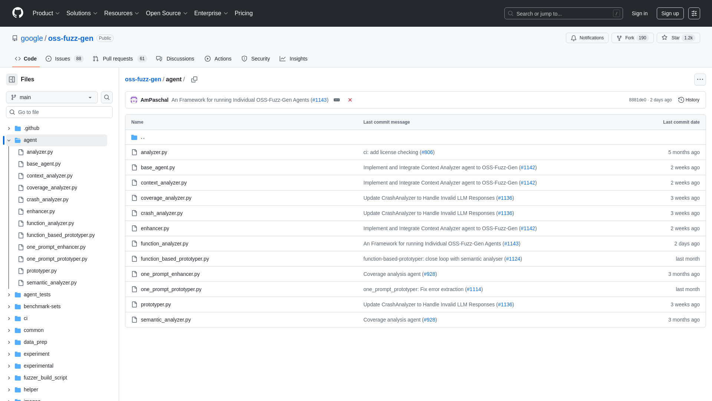Click the file icon next to analyzer.py row

point(134,152)
